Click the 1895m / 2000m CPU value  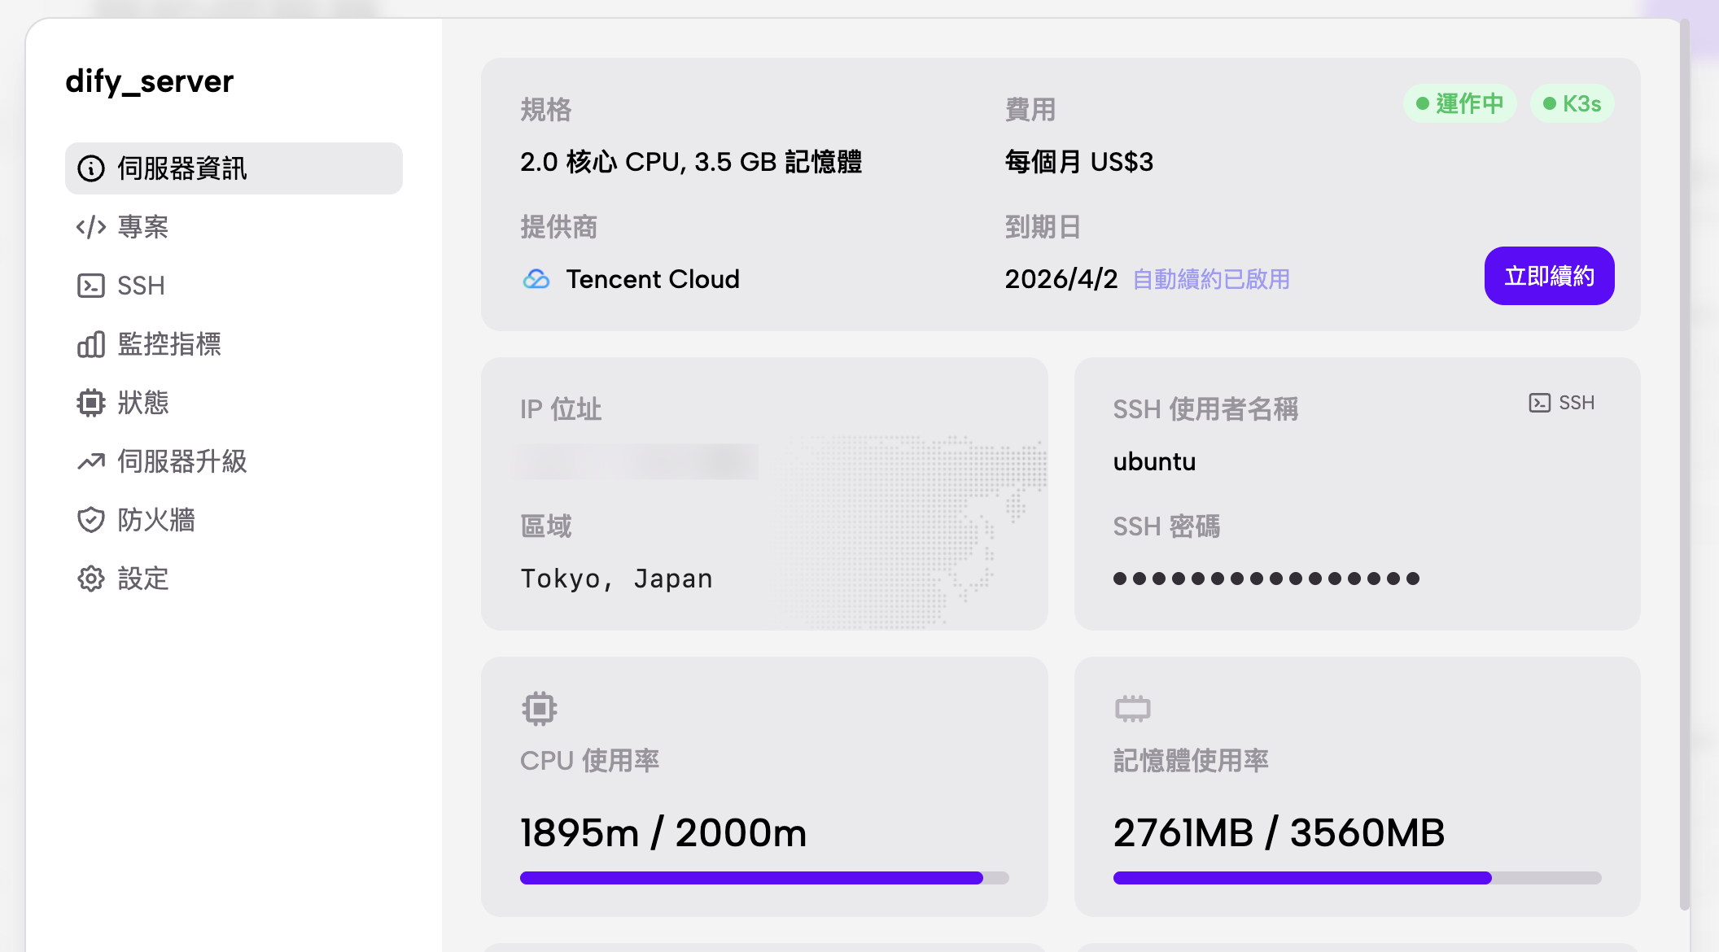tap(663, 832)
